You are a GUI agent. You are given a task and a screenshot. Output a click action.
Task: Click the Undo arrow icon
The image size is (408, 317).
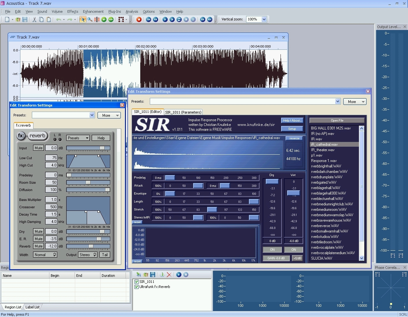59,19
